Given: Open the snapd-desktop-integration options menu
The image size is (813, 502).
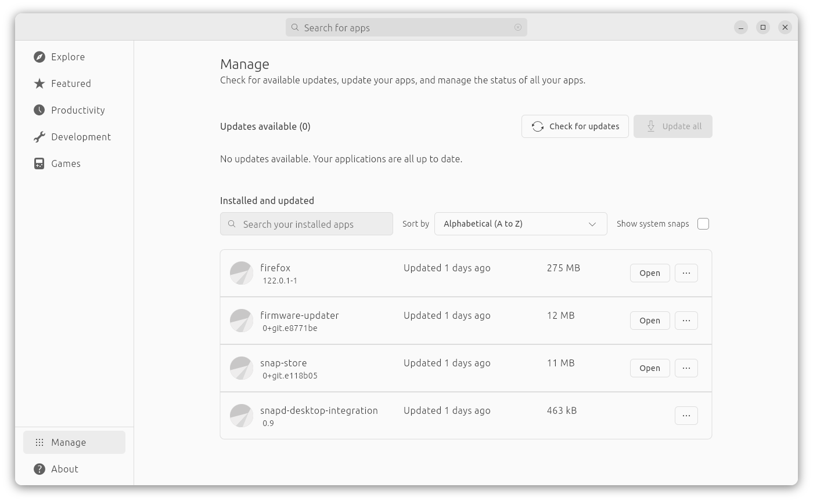Looking at the screenshot, I should pos(686,415).
